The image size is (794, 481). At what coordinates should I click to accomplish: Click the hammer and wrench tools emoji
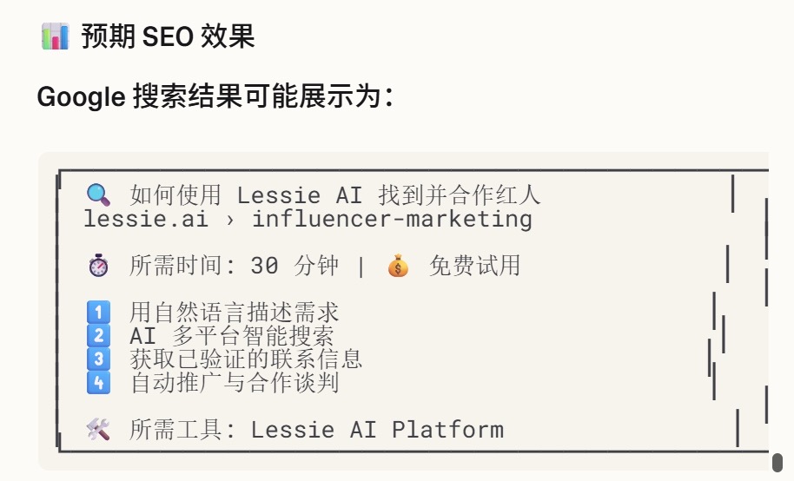tap(98, 429)
